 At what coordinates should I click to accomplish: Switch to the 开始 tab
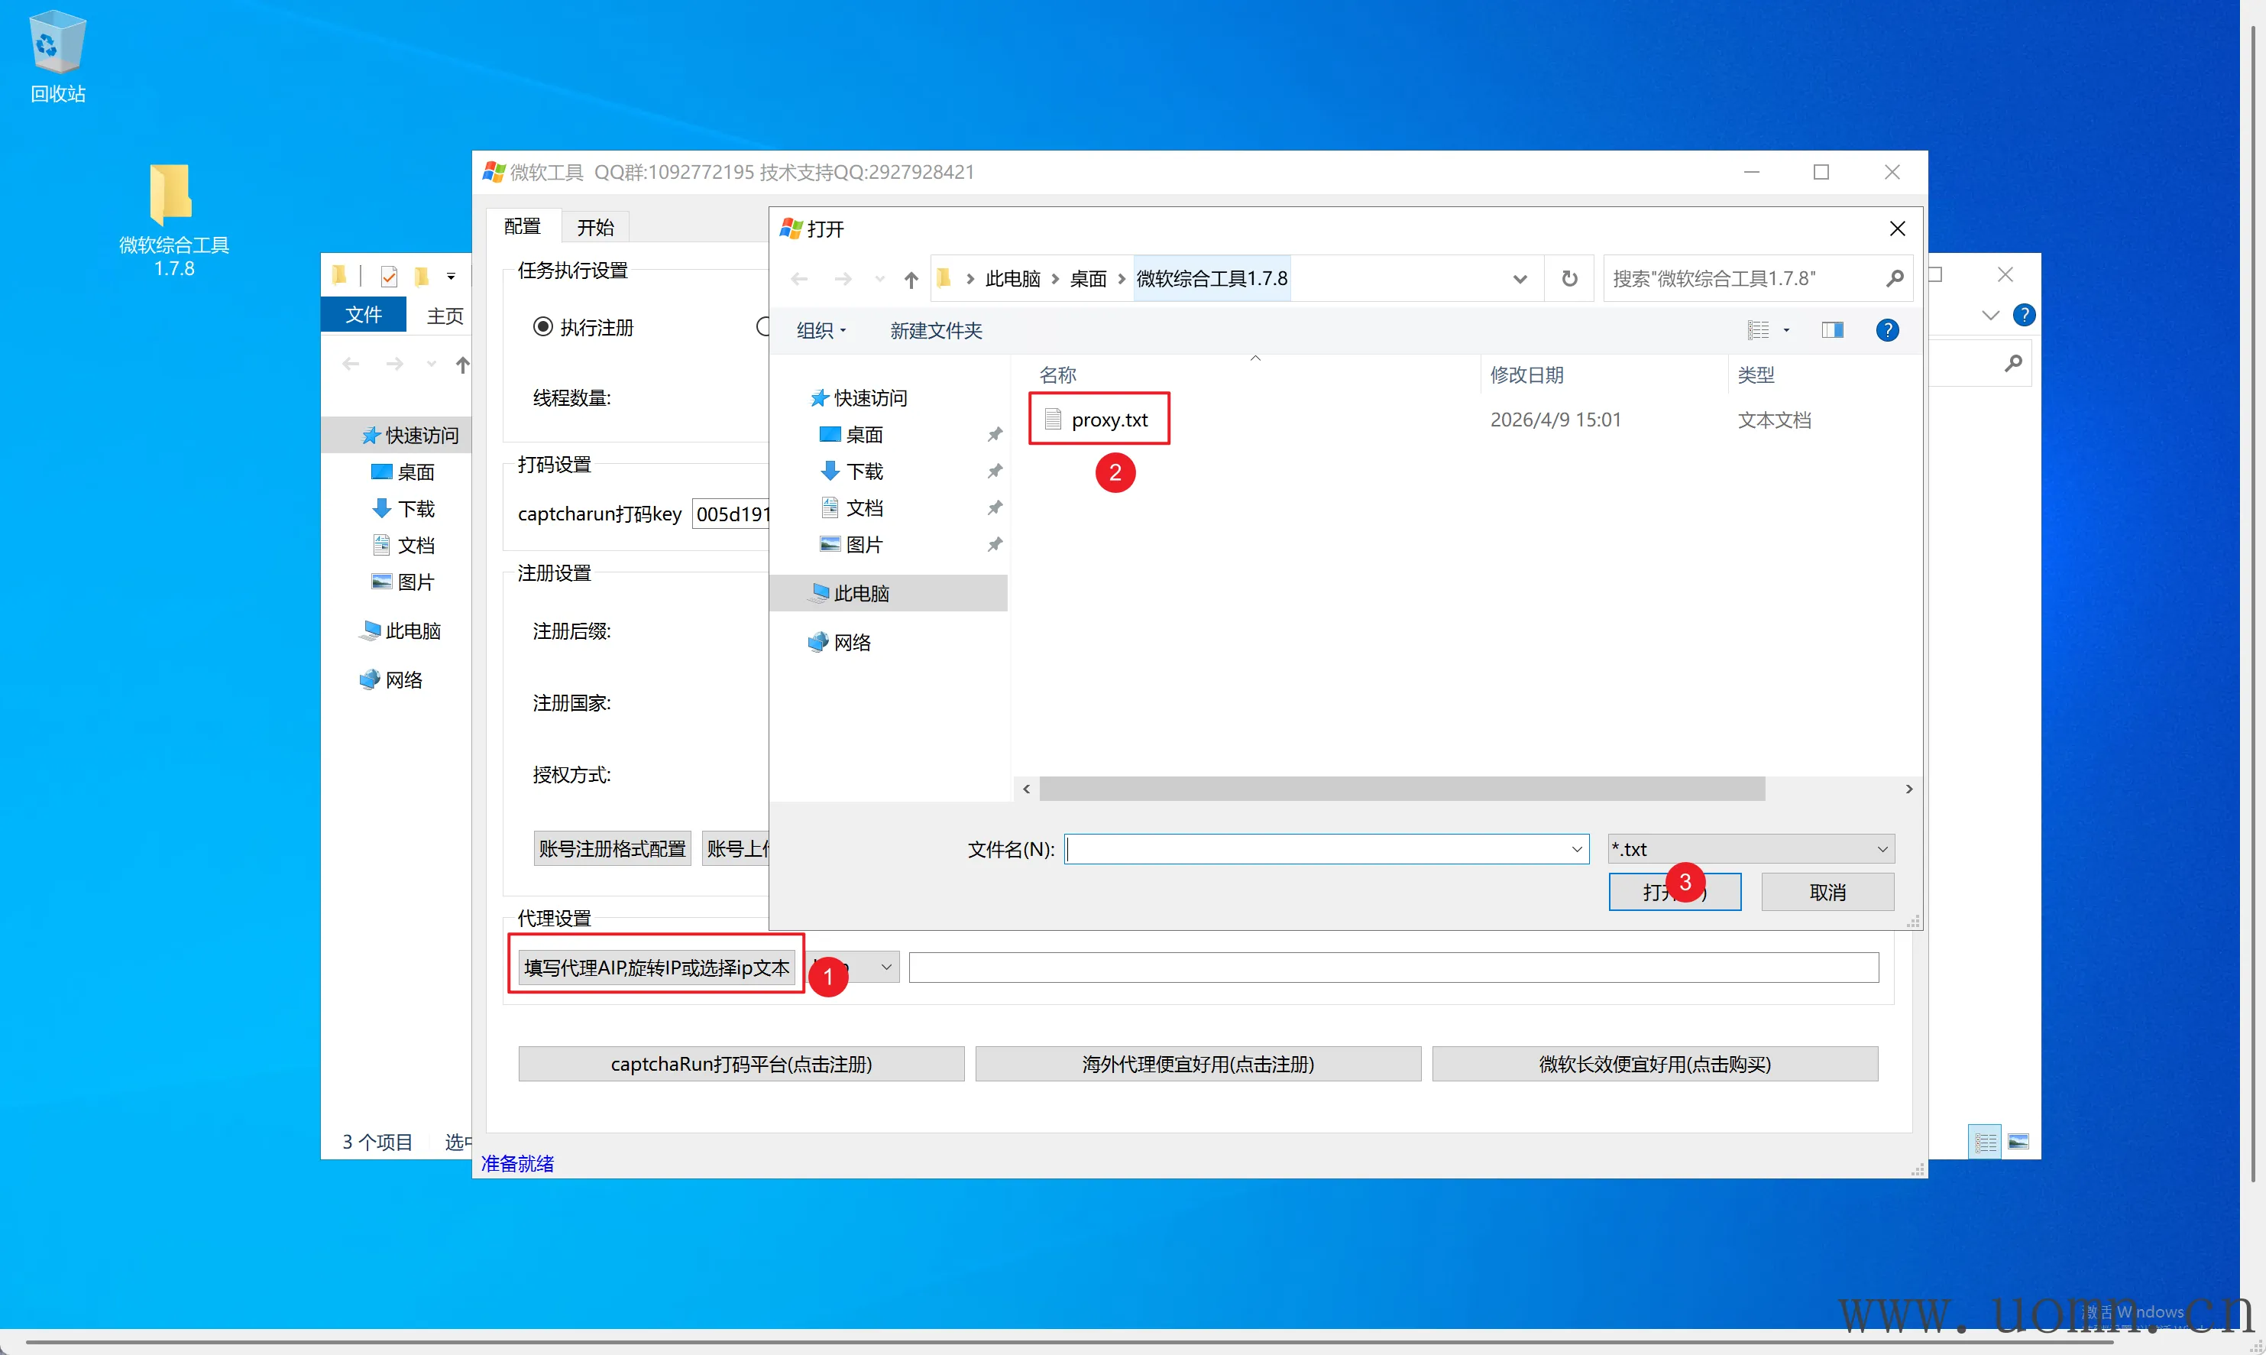tap(595, 227)
